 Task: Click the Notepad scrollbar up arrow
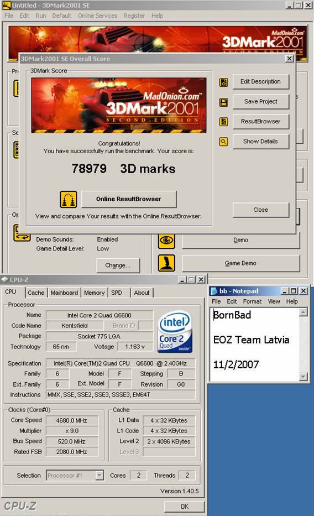pos(304,311)
